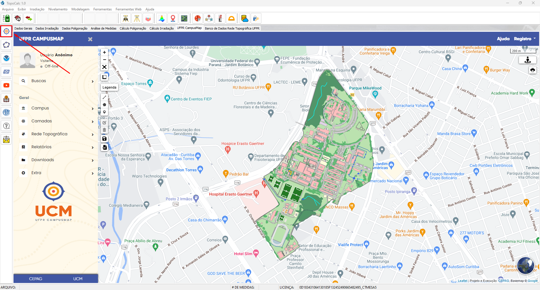Click the leveling staff E toolbar icon
This screenshot has width=540, height=290.
coord(220,19)
